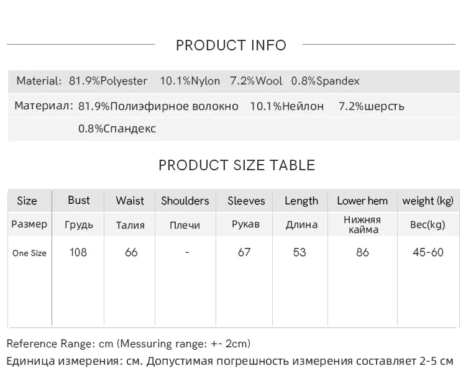Click the Reference Range note
This screenshot has width=466, height=384.
coord(129,344)
